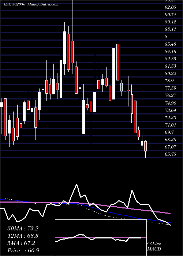Select the 73.64 price value
Viewport: 183px width, 256px height.
(171, 110)
